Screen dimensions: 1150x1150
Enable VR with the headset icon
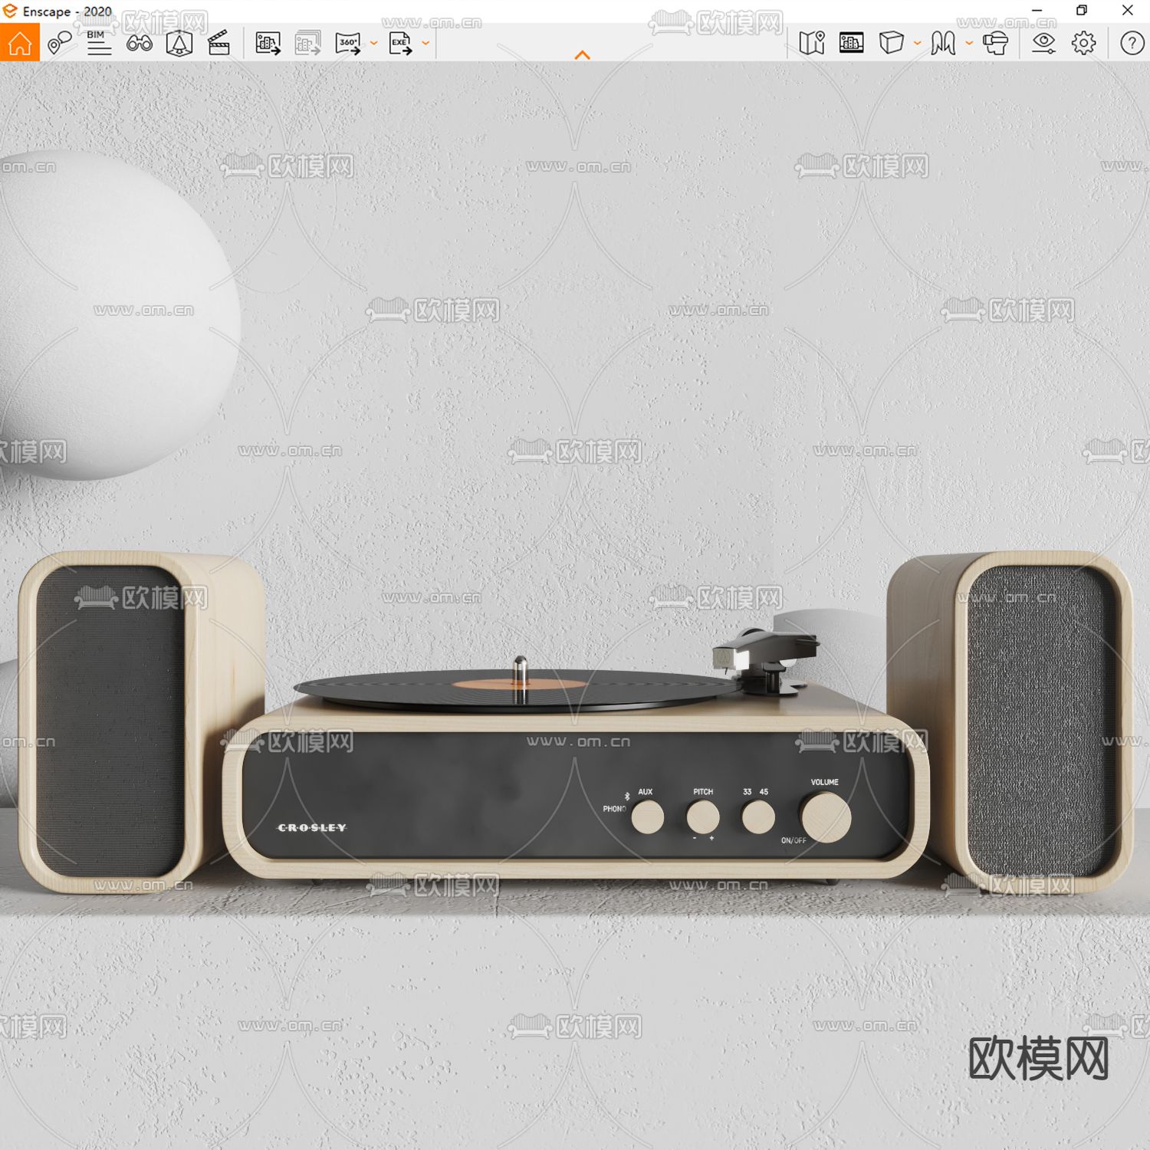click(x=996, y=44)
